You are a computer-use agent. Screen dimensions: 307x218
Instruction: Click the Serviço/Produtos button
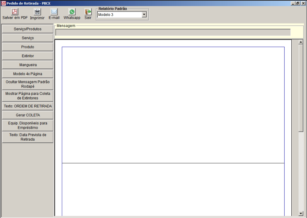coord(28,29)
